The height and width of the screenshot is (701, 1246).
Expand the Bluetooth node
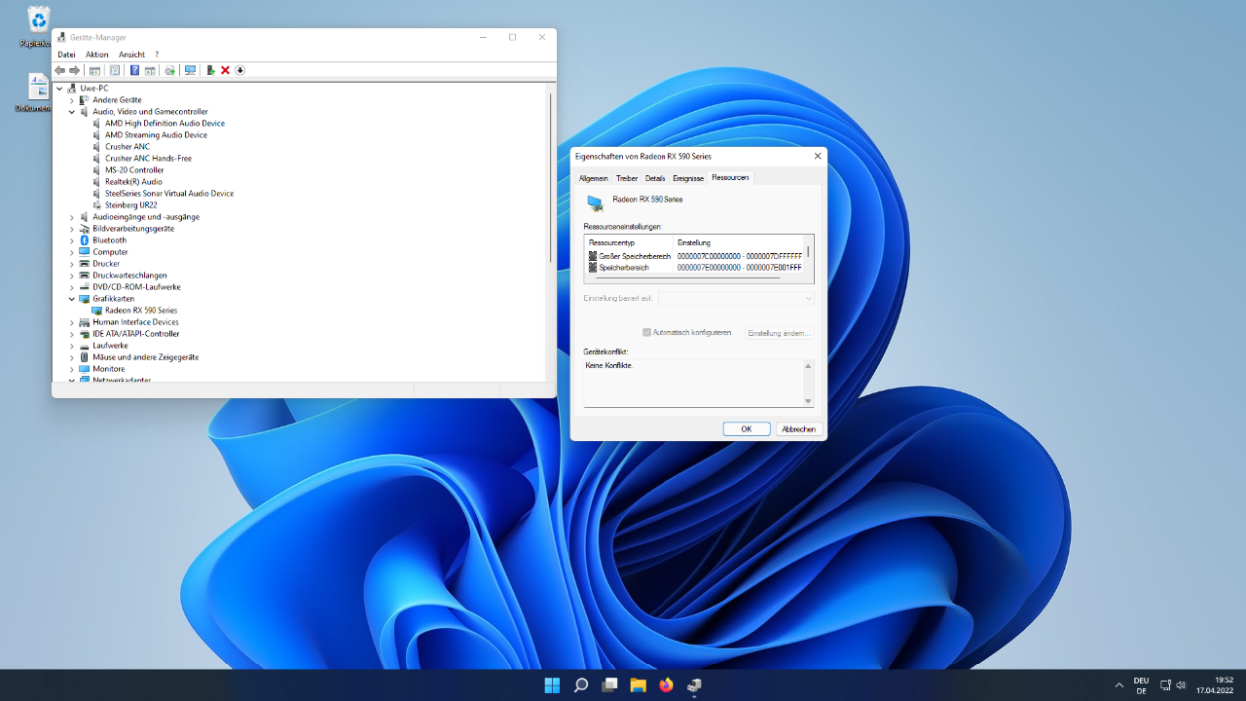tap(72, 240)
